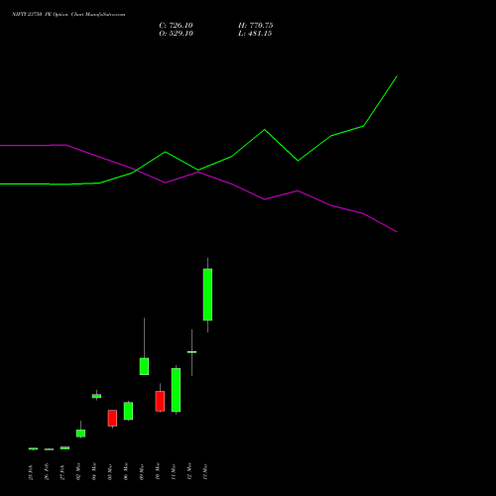The width and height of the screenshot is (496, 496).
Task: Click the doji candle for 12 Mar
Action: point(191,352)
